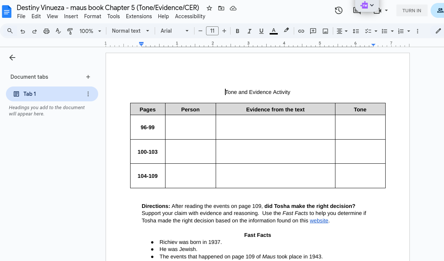
Task: Click the TURN IN button
Action: 412,10
